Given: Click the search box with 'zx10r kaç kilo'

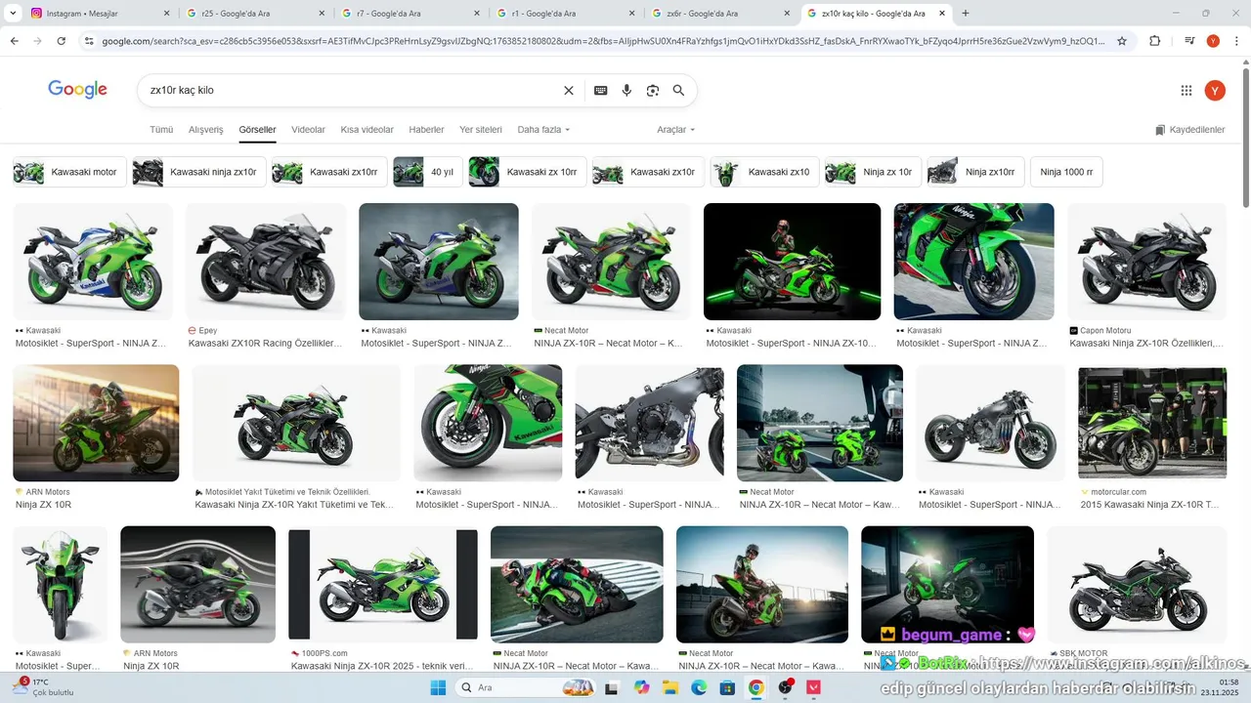Looking at the screenshot, I should tap(352, 90).
